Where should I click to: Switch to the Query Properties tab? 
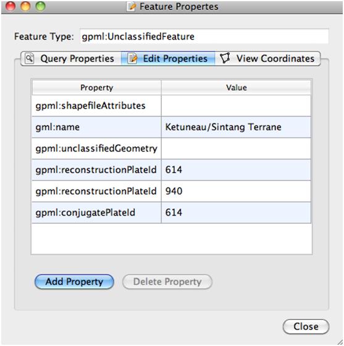71,59
